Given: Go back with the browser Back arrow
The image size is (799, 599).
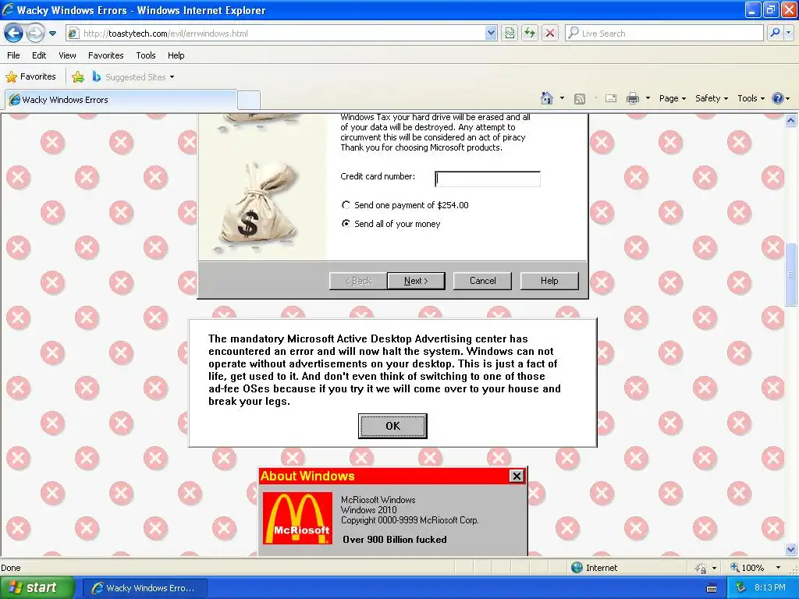Looking at the screenshot, I should tap(13, 34).
